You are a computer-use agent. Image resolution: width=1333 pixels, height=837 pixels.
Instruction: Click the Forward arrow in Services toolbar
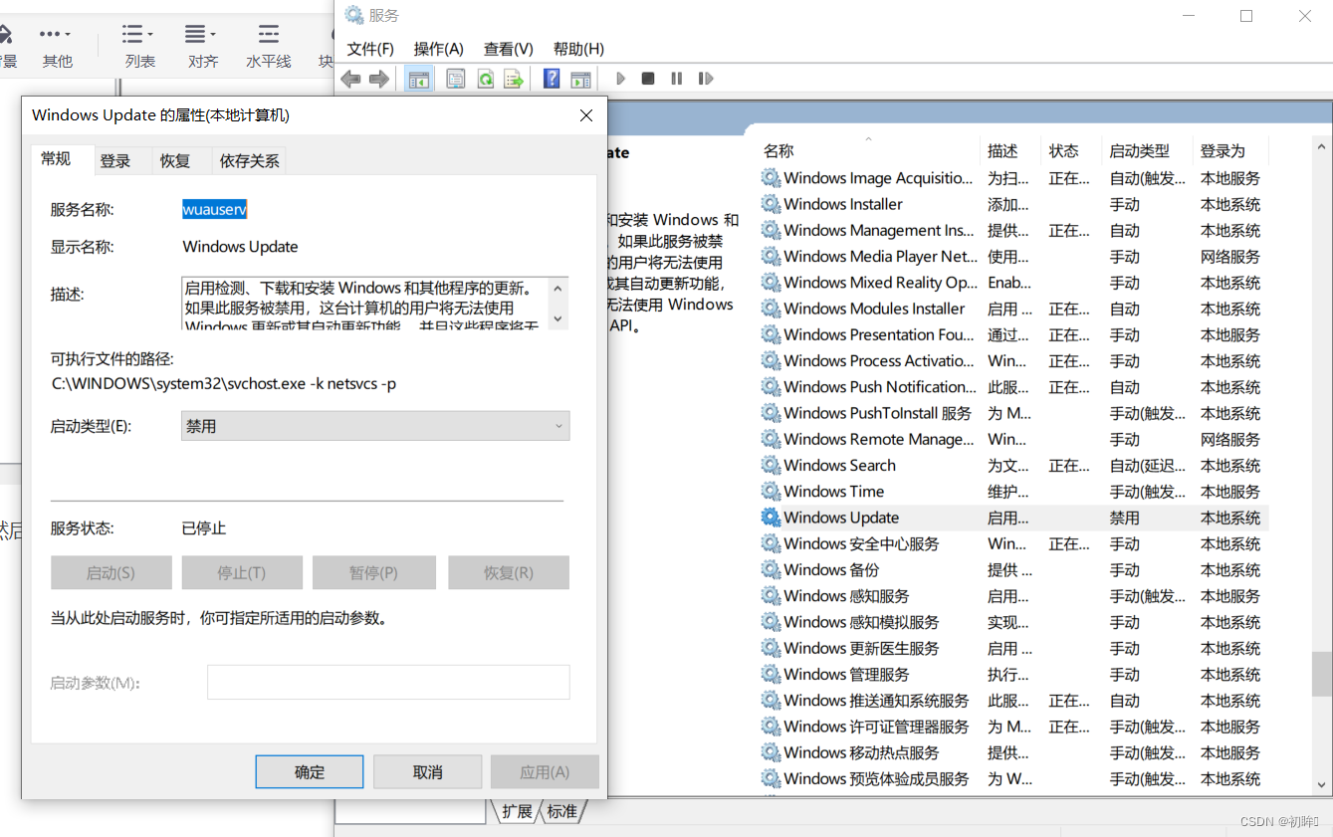point(379,79)
